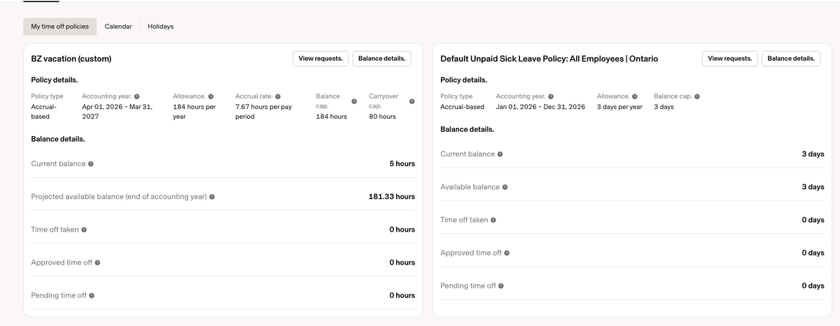This screenshot has height=326, width=840.
Task: Click the 3 days per year allowance
Action: coord(619,107)
